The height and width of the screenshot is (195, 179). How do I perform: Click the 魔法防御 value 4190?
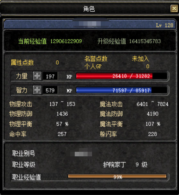pyautogui.click(x=152, y=114)
